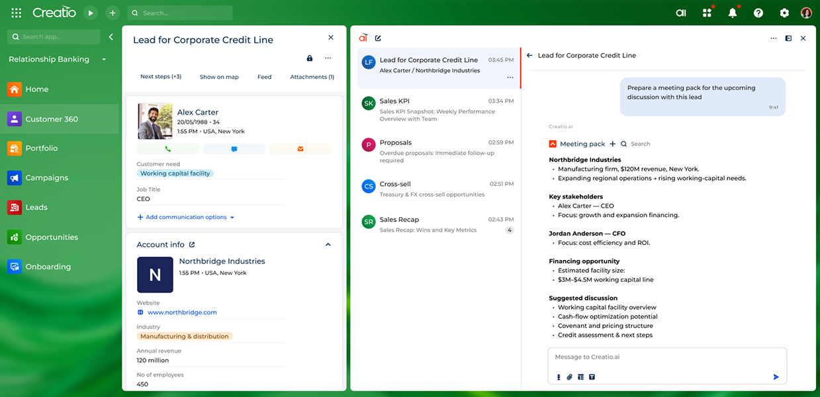Click the orange email button
Screen dimensions: 820x397
coord(300,149)
